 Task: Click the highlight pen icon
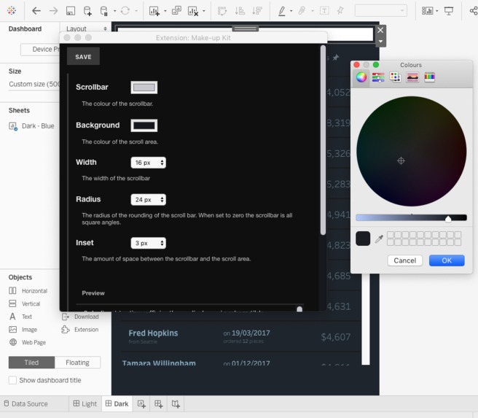tap(282, 11)
